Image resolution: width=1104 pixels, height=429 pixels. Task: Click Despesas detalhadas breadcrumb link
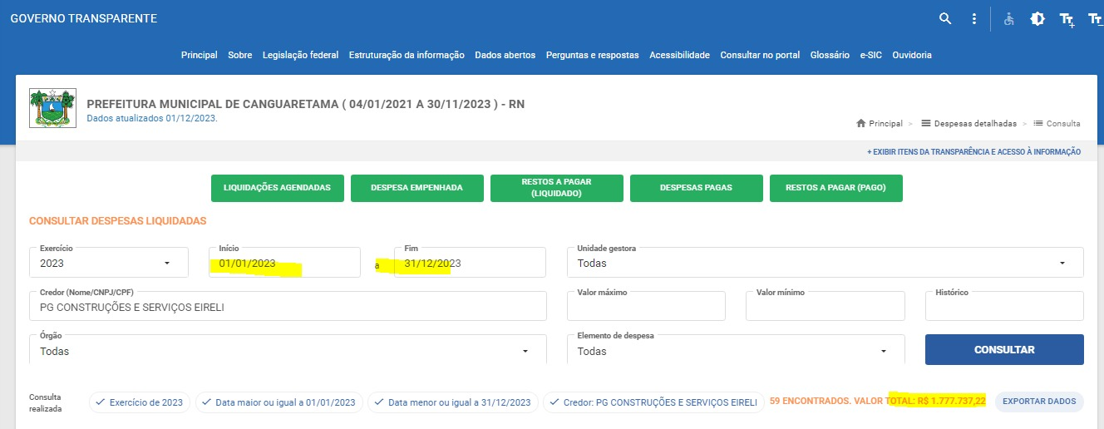[968, 123]
